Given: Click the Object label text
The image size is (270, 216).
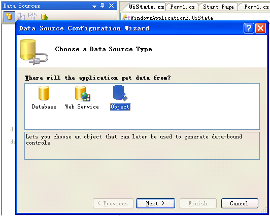Looking at the screenshot, I should 120,106.
